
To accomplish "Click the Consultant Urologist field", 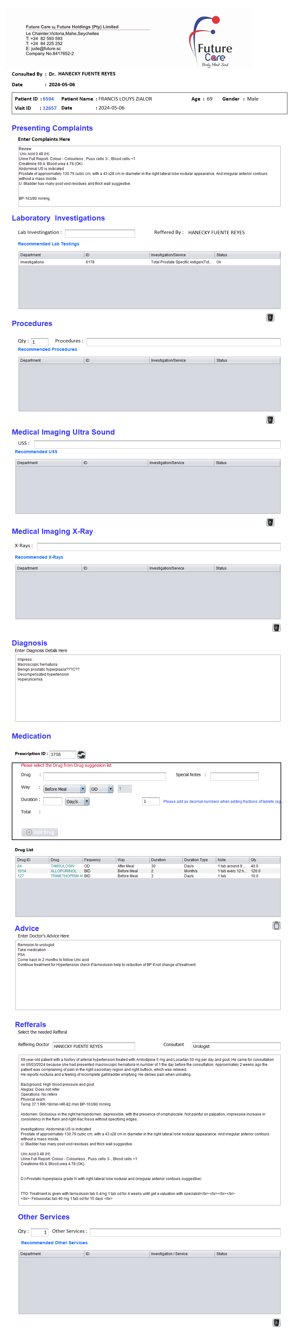I will tap(236, 1046).
